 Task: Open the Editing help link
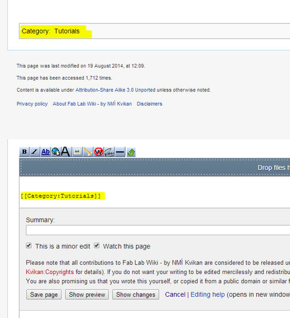(208, 295)
